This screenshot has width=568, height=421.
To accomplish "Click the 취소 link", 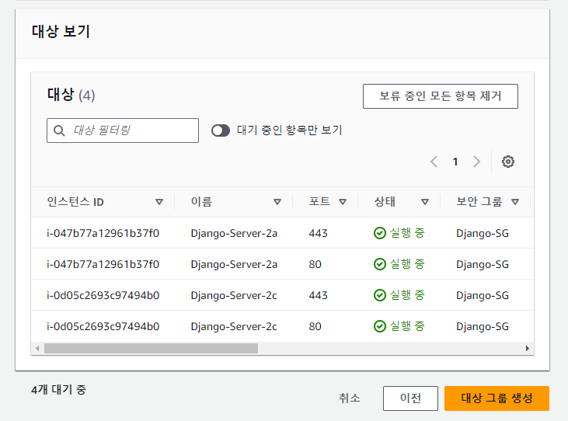I will pos(350,398).
